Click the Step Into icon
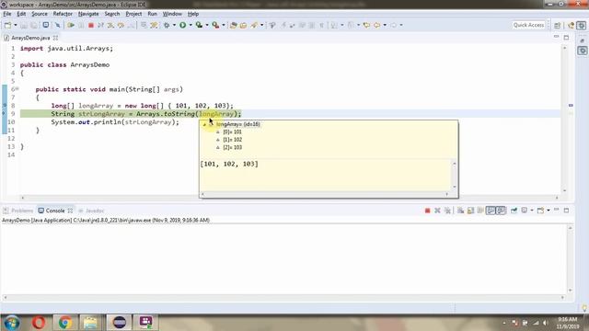The width and height of the screenshot is (589, 331). 110,25
